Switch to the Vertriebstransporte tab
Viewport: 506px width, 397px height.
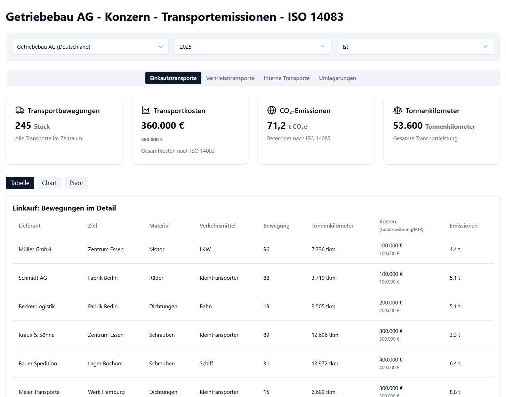[x=230, y=78]
